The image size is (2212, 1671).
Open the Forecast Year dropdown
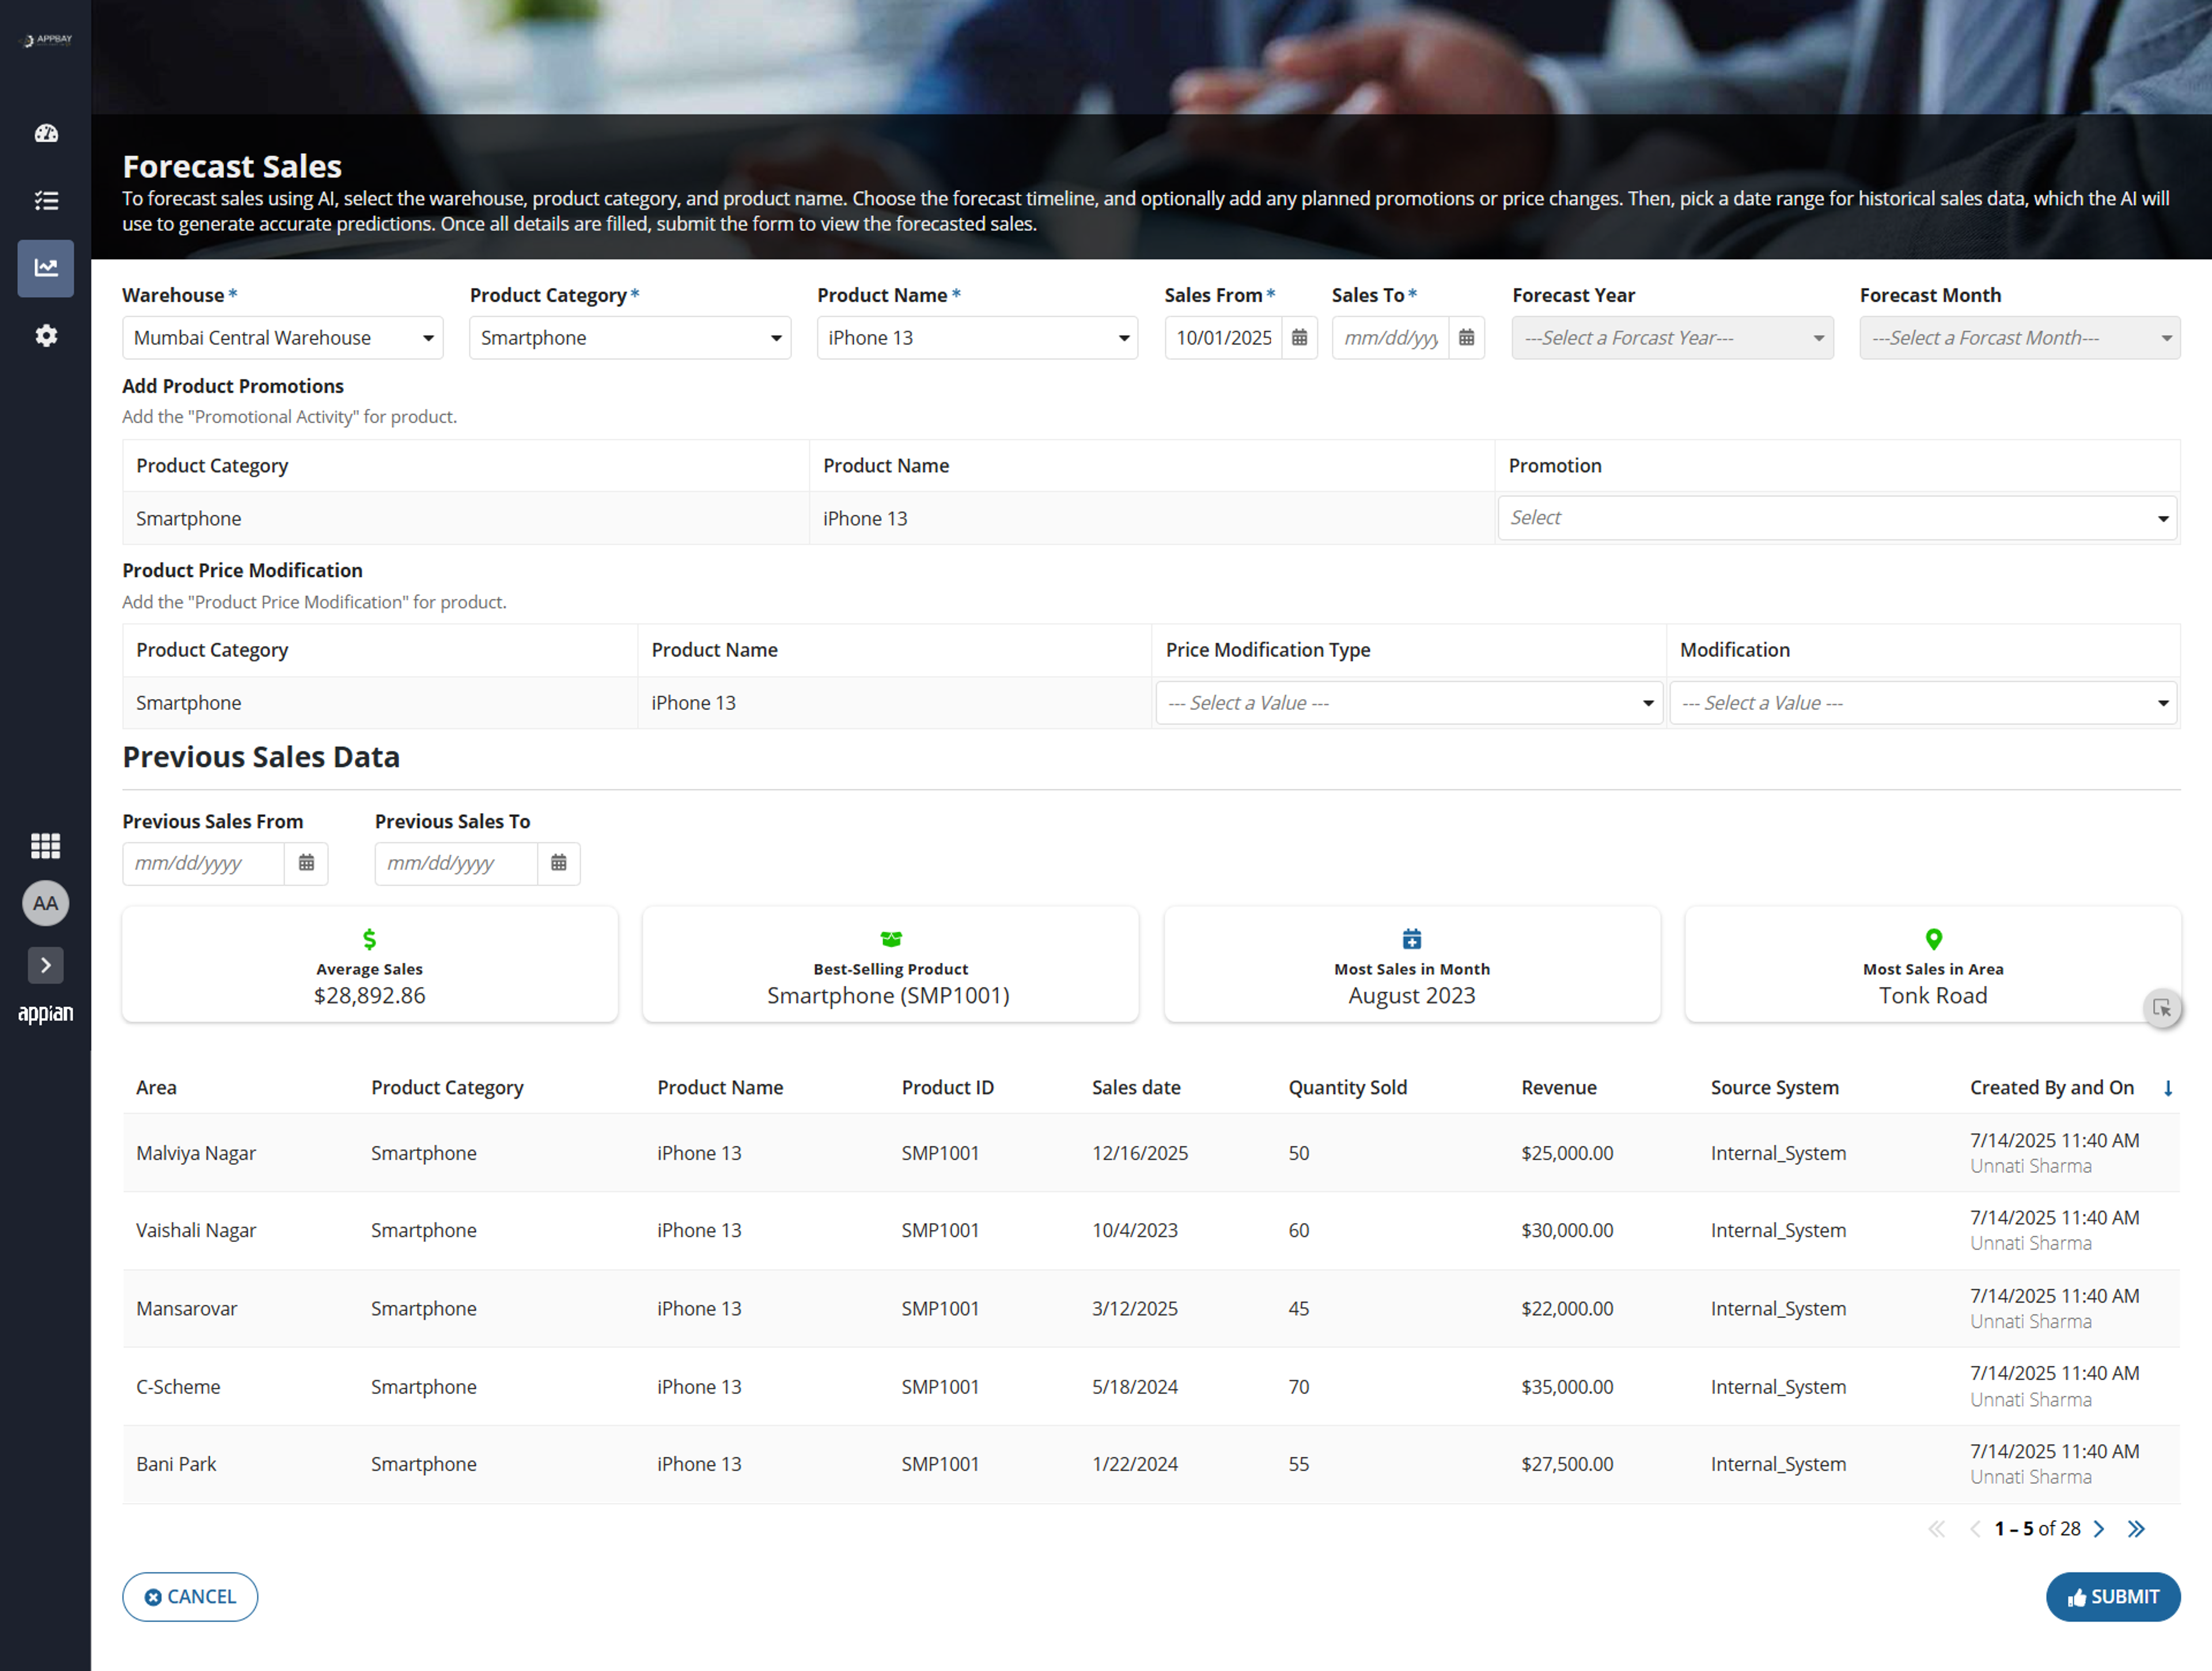coord(1673,338)
